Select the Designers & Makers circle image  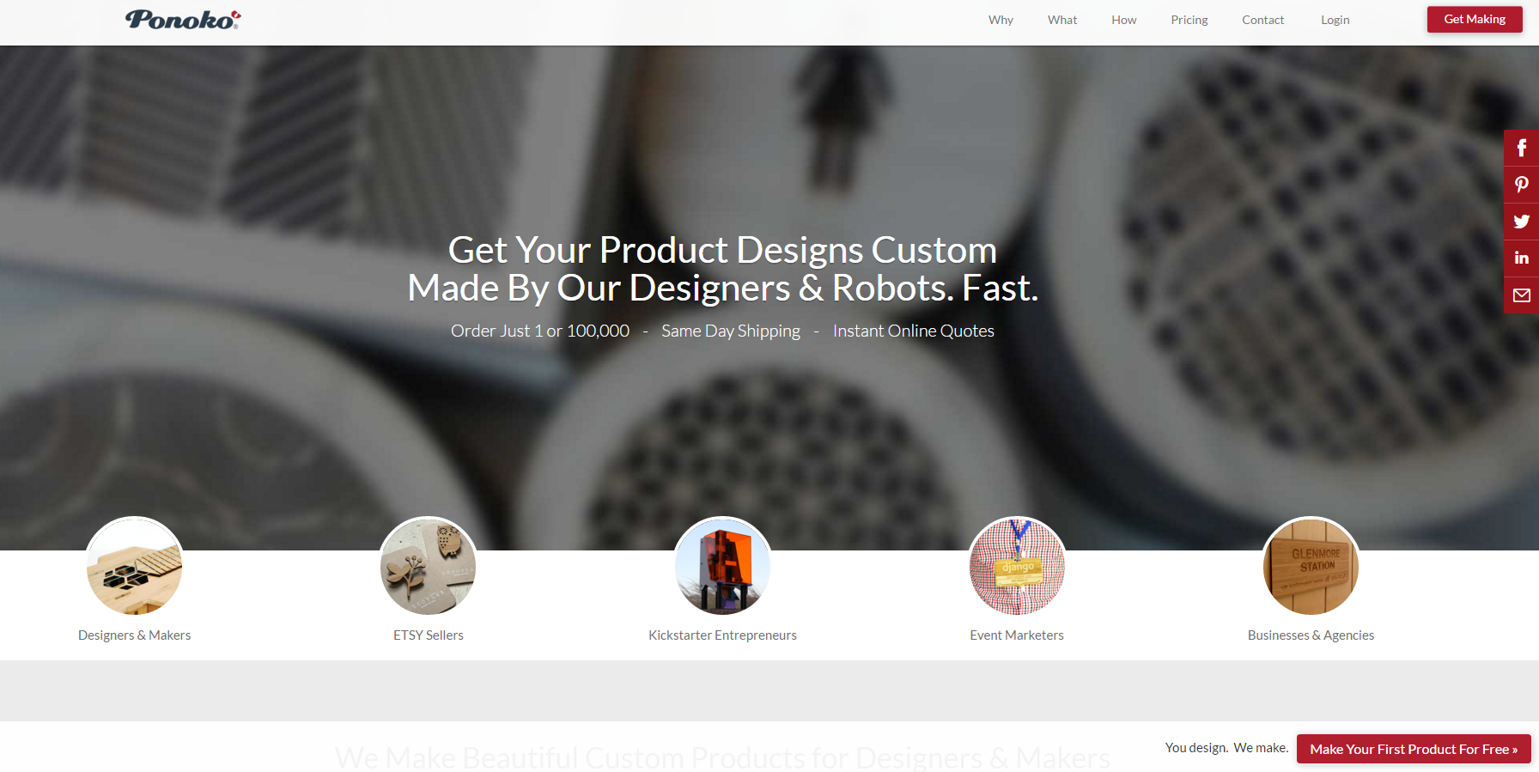[135, 566]
